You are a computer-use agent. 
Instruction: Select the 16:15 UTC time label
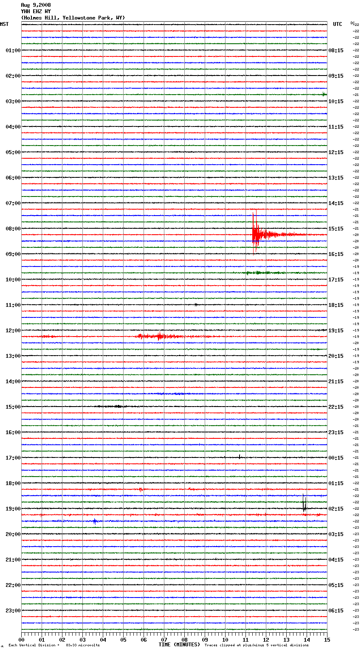[x=336, y=254]
